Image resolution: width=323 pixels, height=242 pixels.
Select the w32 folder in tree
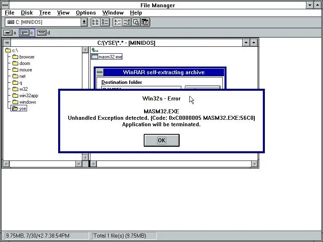20,89
